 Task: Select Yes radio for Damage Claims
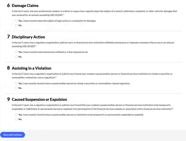(16, 21)
